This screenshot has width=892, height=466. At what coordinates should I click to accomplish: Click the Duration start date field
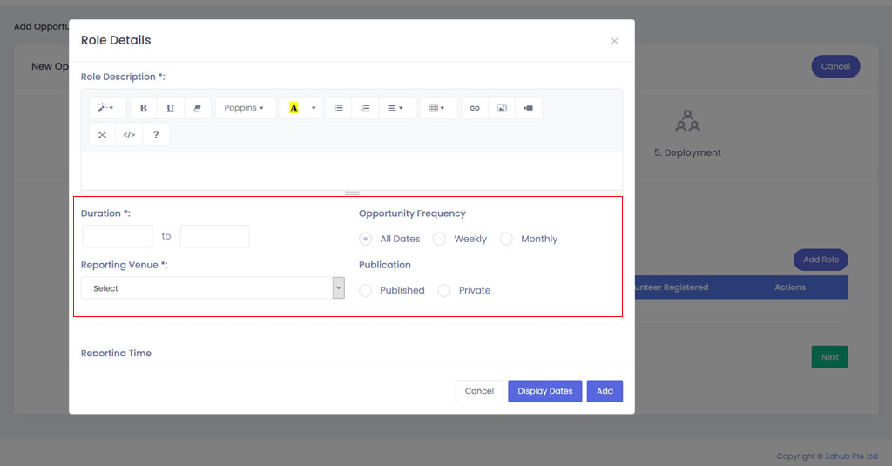(118, 236)
